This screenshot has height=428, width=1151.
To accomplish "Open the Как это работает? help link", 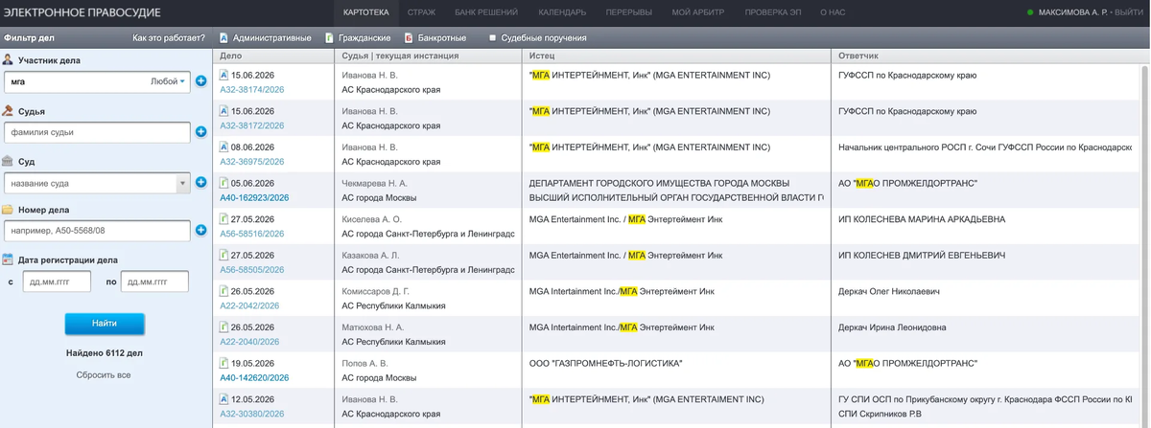I will coord(169,38).
